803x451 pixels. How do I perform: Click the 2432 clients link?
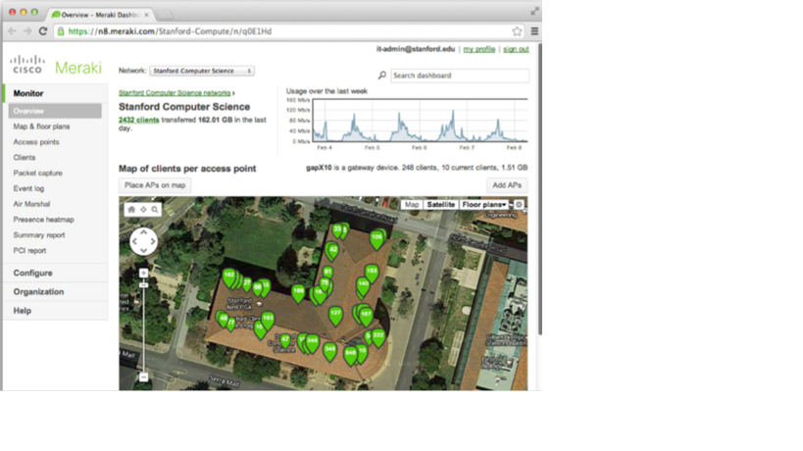coord(138,120)
